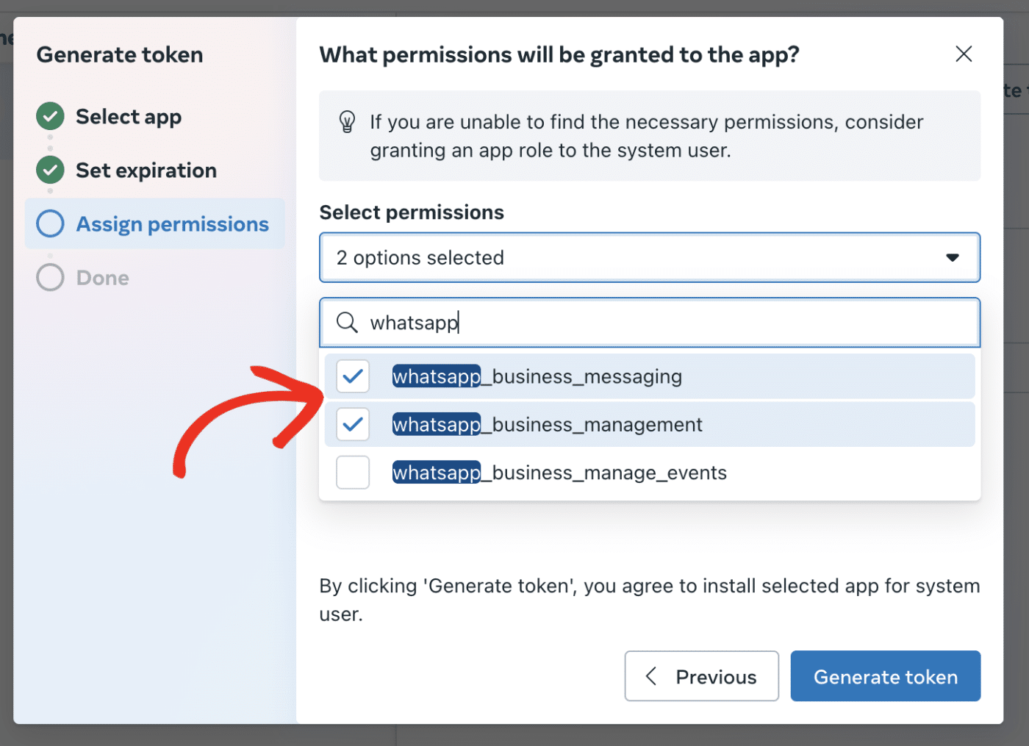Click the gray circle beside Done
The width and height of the screenshot is (1029, 746).
(x=49, y=277)
